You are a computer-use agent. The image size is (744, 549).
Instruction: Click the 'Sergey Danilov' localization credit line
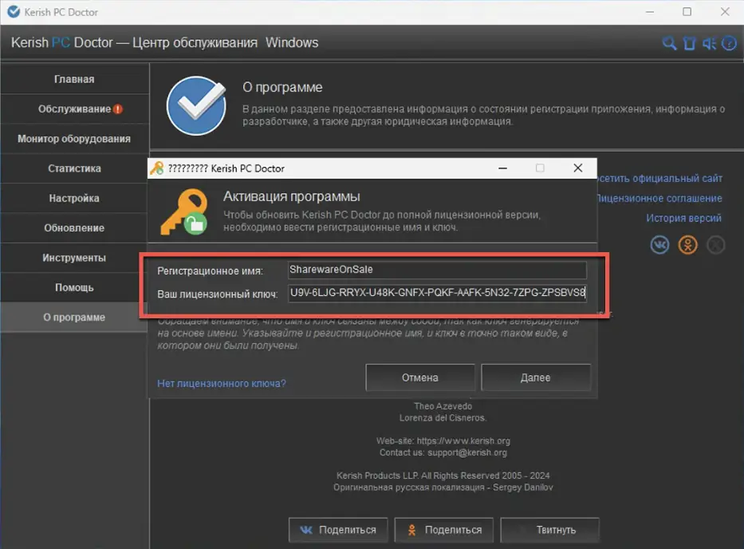(443, 488)
